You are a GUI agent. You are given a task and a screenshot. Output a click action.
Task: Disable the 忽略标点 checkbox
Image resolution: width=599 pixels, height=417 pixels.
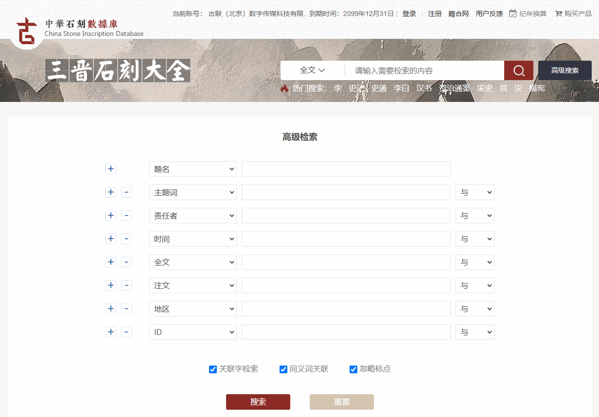coord(353,369)
